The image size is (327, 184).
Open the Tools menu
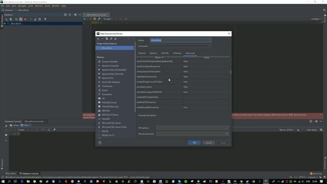tap(48, 6)
